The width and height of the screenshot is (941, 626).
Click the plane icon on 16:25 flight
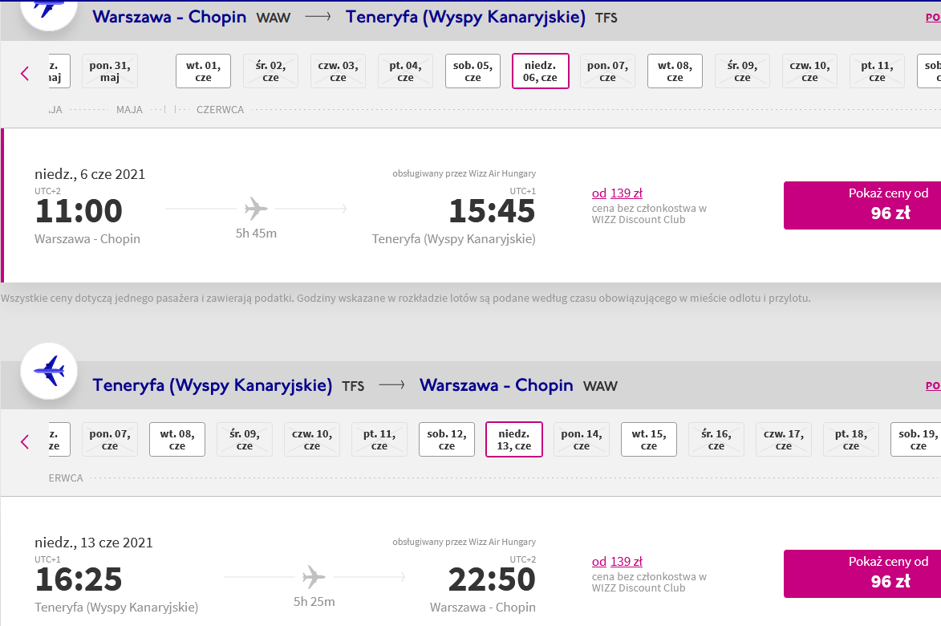(x=314, y=577)
